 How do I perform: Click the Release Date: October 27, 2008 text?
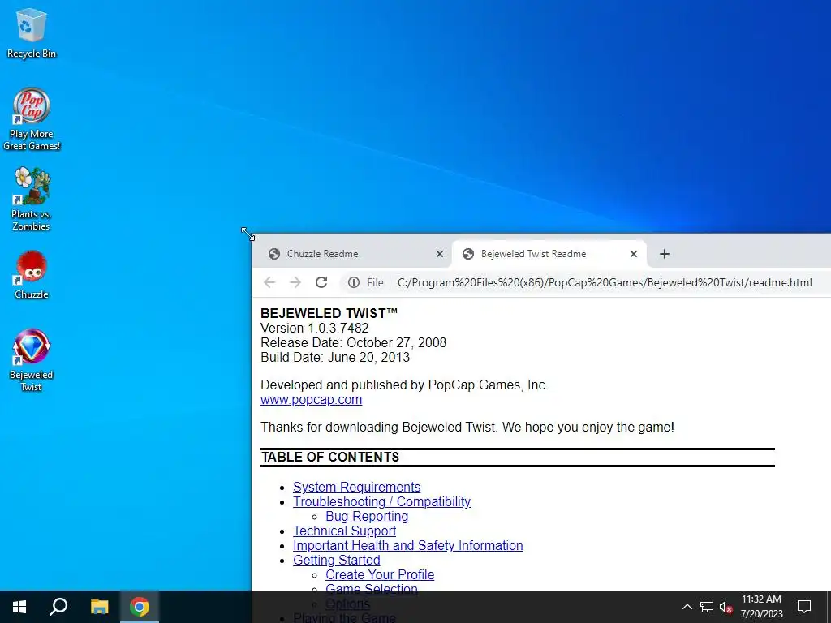coord(354,343)
